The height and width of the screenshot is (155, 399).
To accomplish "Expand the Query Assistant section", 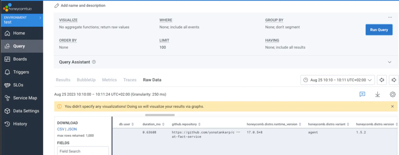I will (389, 62).
